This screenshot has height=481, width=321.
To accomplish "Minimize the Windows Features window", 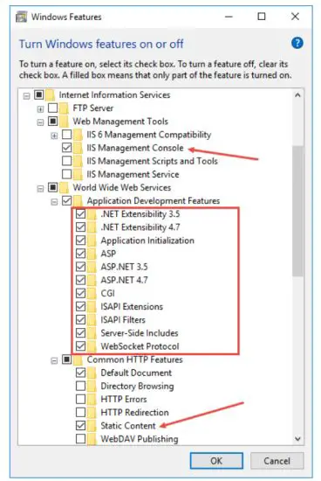I will click(x=229, y=17).
